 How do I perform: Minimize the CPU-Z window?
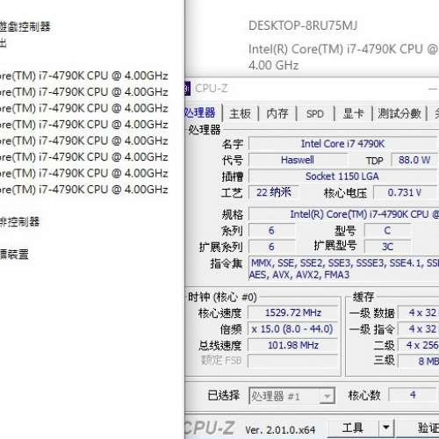(433, 89)
